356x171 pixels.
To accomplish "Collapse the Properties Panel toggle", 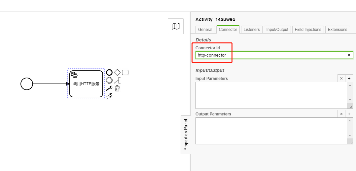I will 186,135.
